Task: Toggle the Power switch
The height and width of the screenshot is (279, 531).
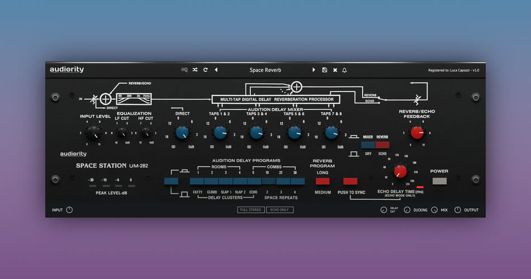Action: [x=439, y=181]
